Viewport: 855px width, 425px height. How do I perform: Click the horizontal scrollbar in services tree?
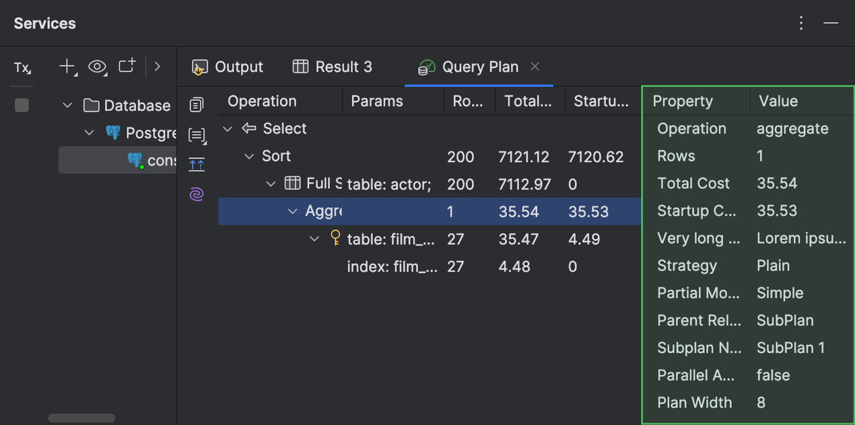click(x=81, y=418)
